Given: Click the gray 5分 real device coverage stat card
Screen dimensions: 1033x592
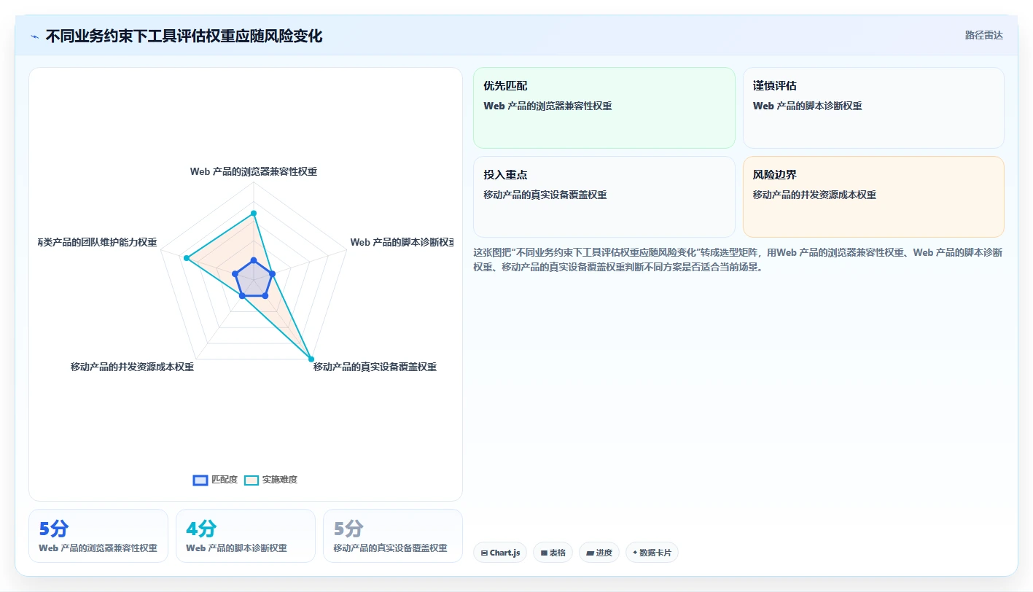Looking at the screenshot, I should click(393, 536).
